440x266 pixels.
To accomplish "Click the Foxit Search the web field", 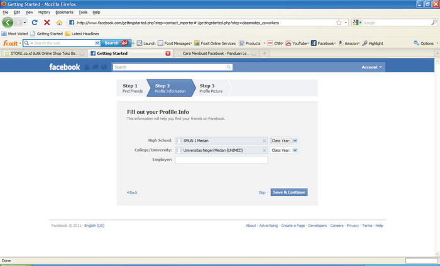I will click(x=64, y=43).
